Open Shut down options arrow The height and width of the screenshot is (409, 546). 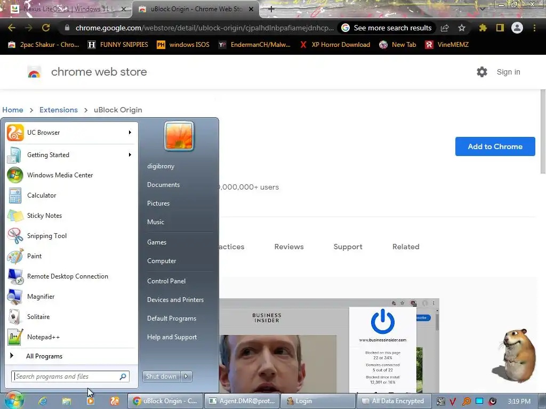(186, 377)
